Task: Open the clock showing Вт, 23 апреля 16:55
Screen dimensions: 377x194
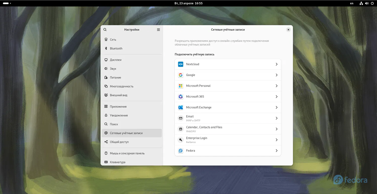Action: (189, 3)
